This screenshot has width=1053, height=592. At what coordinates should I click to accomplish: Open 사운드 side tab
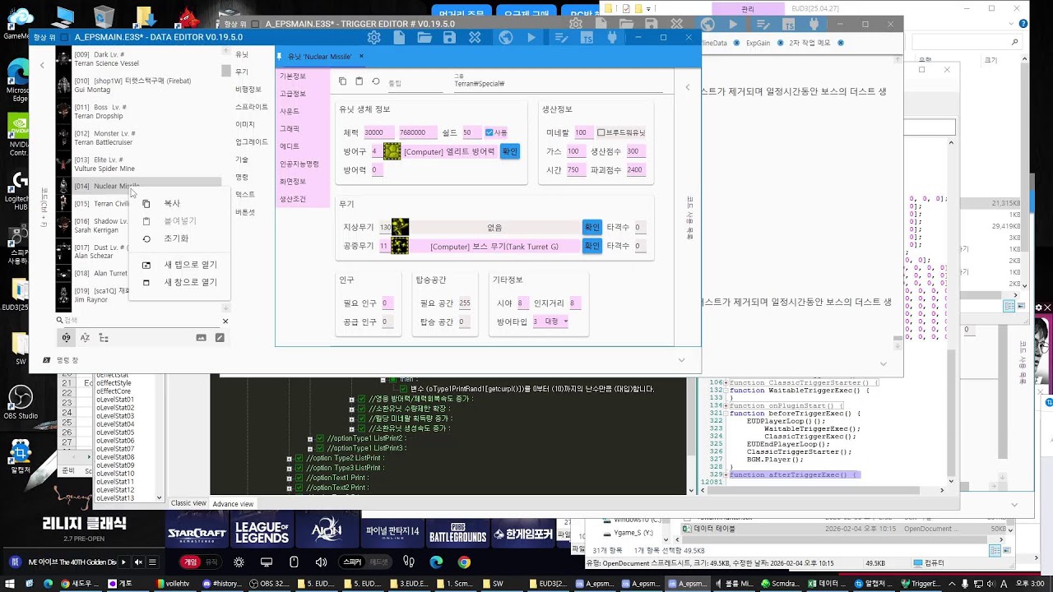pos(290,111)
